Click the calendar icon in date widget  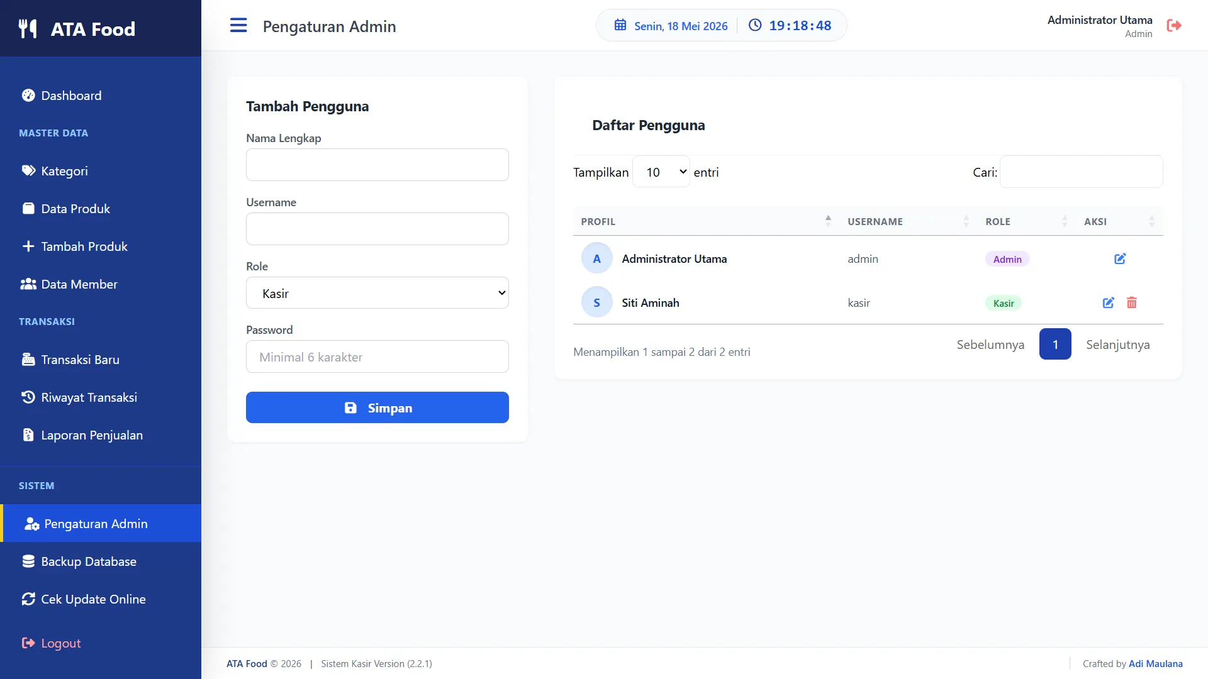[620, 25]
